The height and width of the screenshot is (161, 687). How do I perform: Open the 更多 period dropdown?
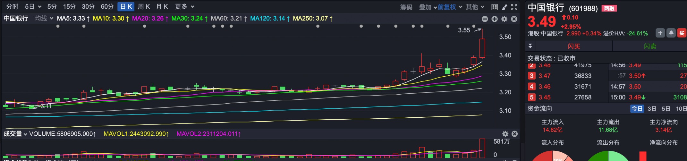click(184, 7)
